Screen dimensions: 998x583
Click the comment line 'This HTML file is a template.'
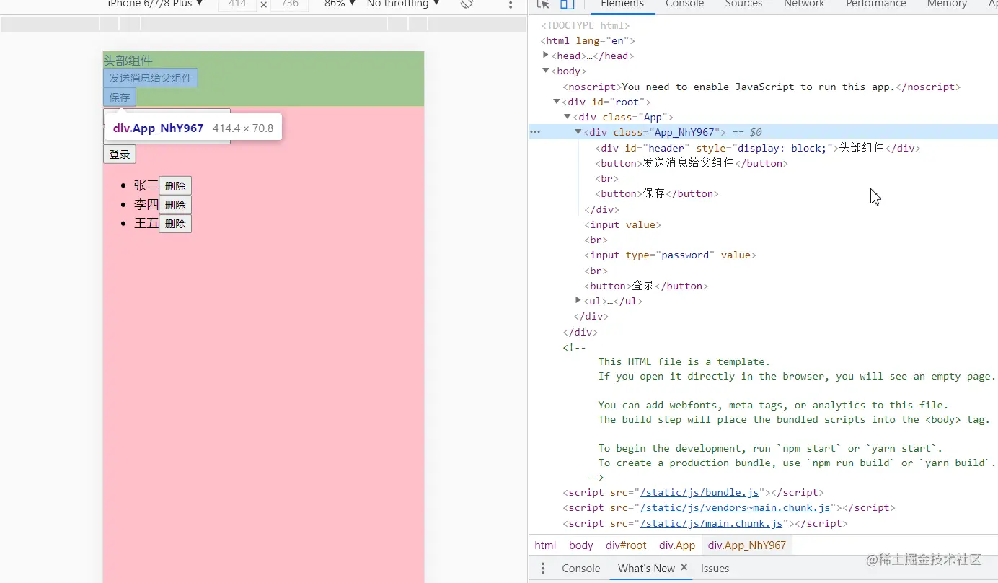[x=684, y=361]
